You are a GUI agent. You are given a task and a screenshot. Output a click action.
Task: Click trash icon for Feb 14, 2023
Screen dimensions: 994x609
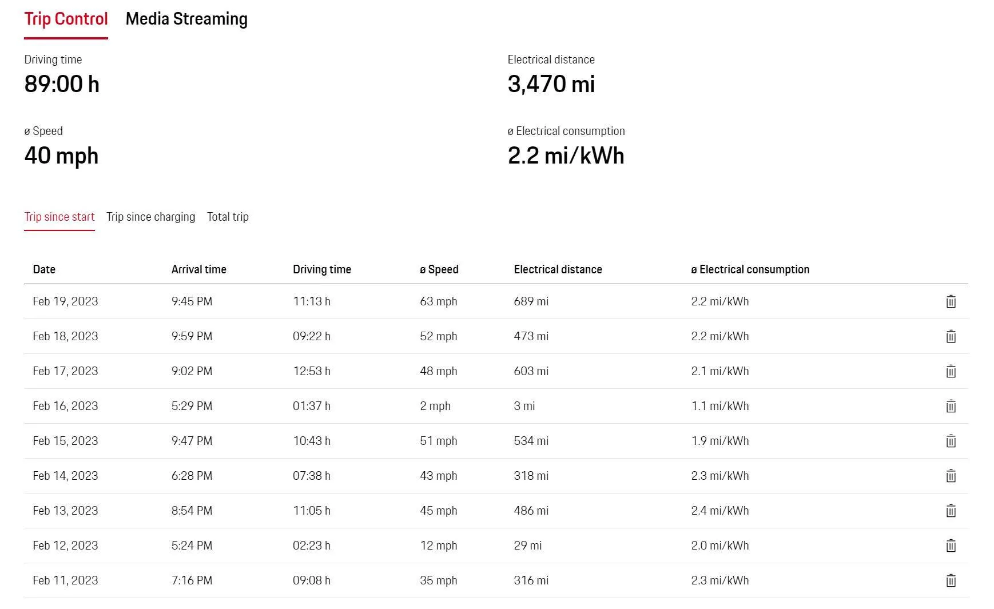[x=951, y=476]
